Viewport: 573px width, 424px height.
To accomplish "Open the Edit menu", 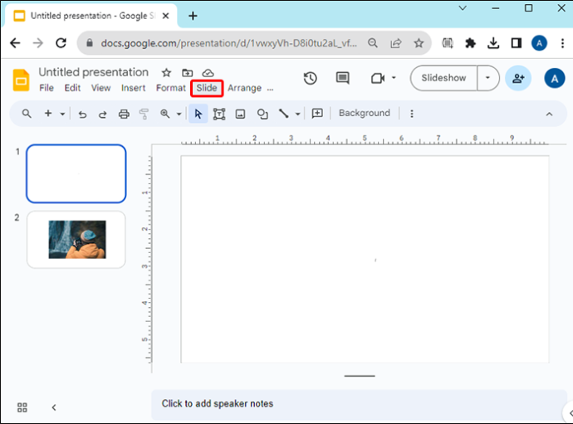I will [72, 88].
